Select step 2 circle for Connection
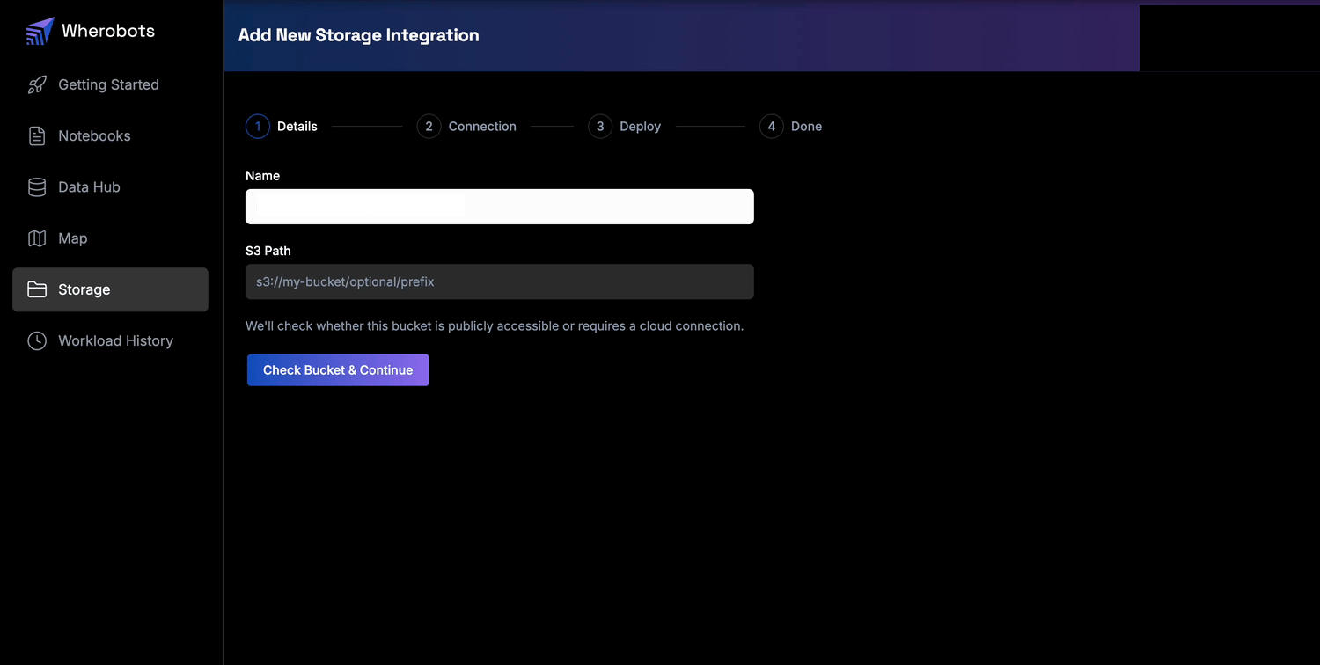The width and height of the screenshot is (1320, 665). 429,127
